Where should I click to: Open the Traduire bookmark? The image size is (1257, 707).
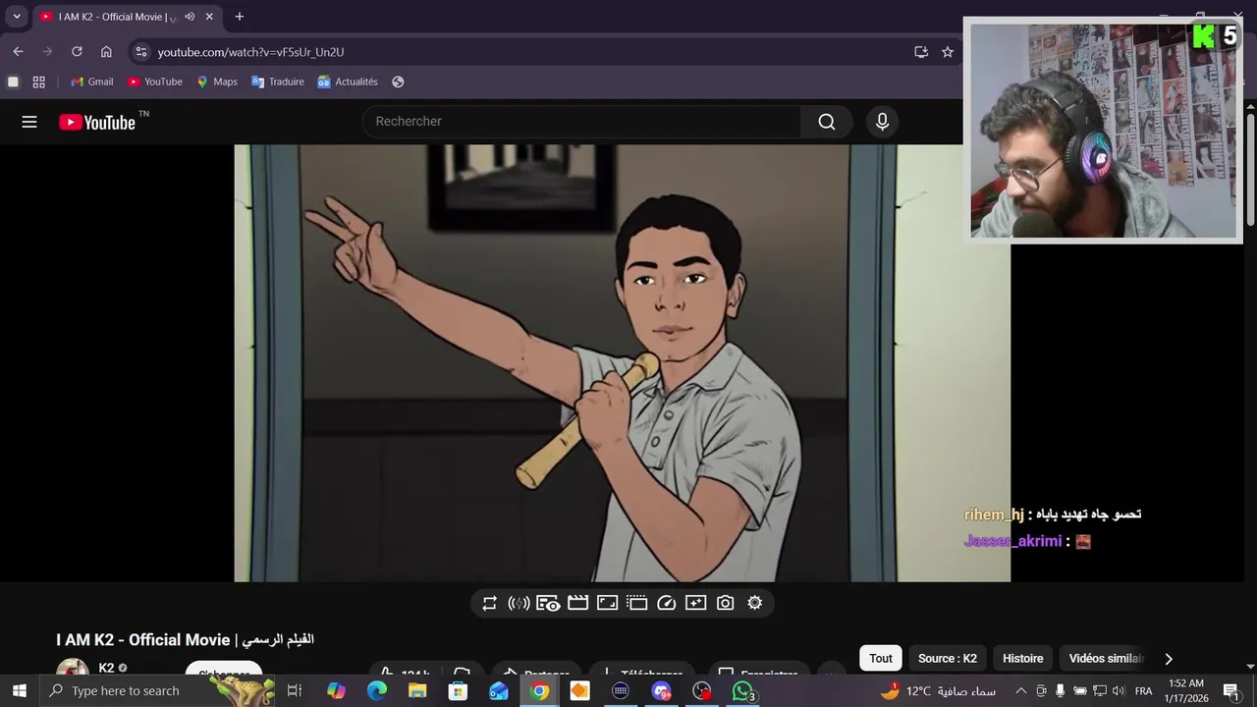tap(278, 82)
